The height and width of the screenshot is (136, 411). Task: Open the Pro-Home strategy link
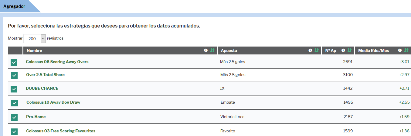coord(36,117)
